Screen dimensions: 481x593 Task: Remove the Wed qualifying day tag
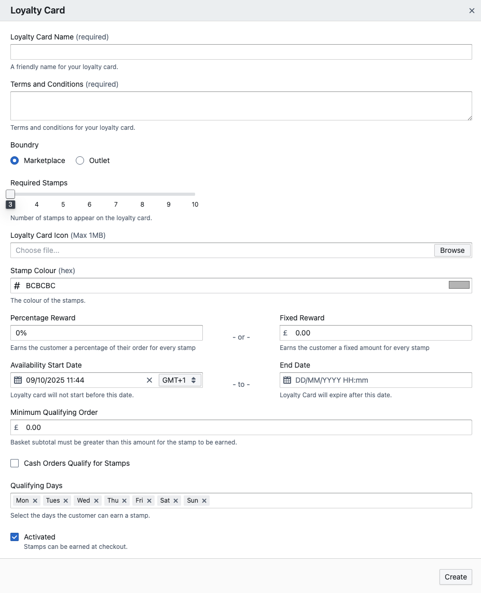pyautogui.click(x=97, y=501)
